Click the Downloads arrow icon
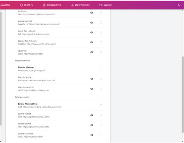 [73, 5]
